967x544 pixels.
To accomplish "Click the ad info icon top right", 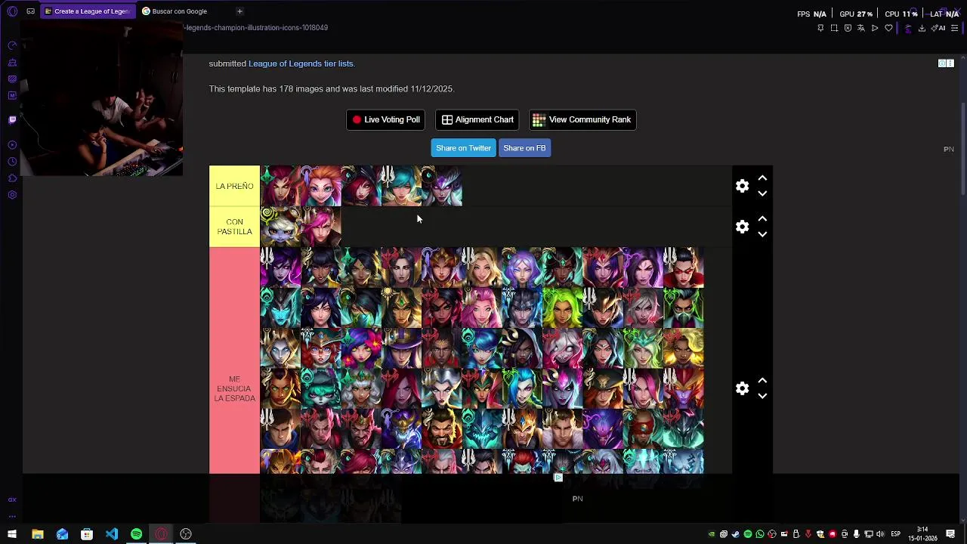I will [942, 63].
